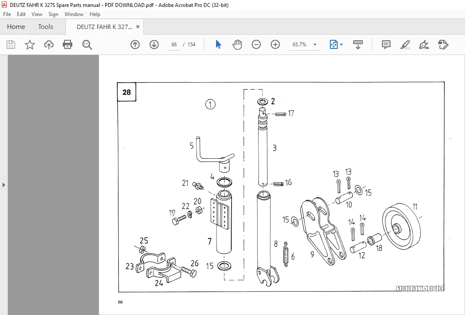Click the total pages 154 label
465x315 pixels.
(191, 45)
